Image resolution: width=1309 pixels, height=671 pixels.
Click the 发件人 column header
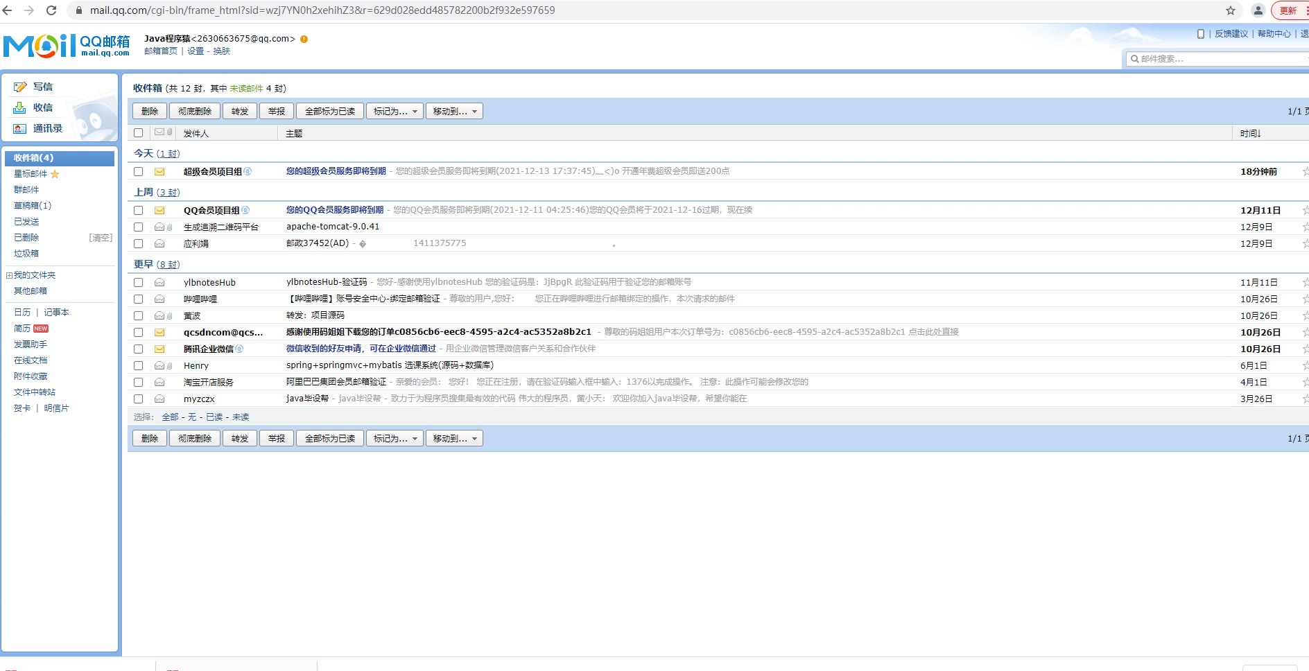(196, 133)
